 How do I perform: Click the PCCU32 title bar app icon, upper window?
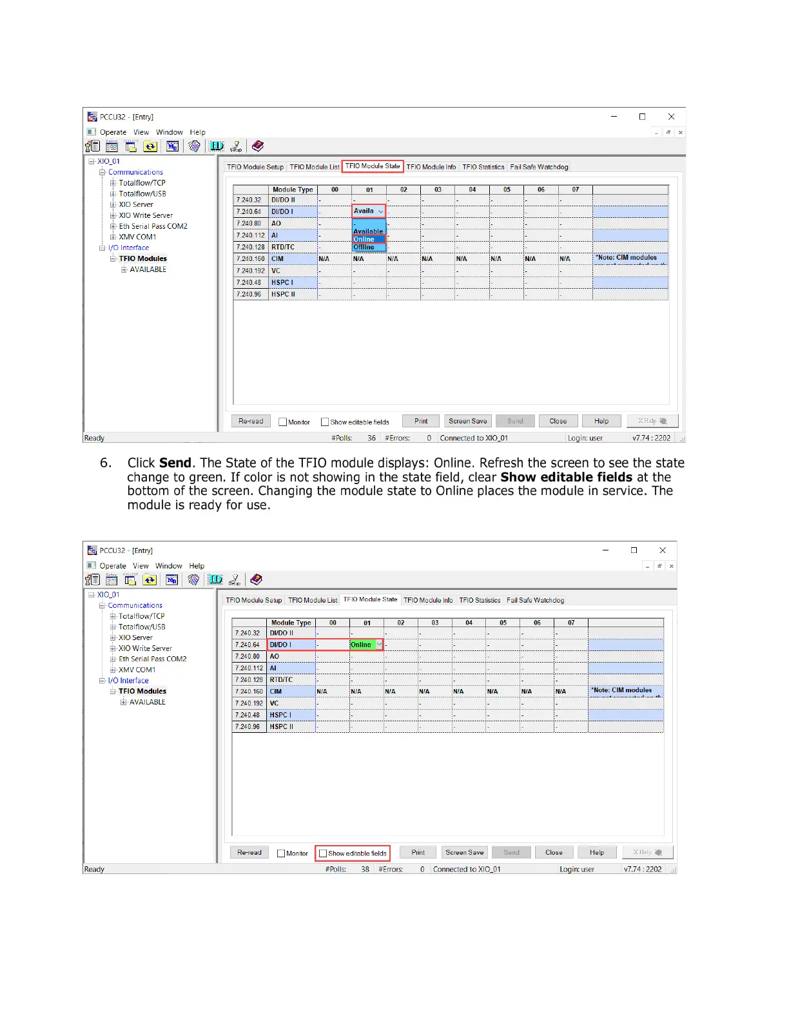point(92,117)
